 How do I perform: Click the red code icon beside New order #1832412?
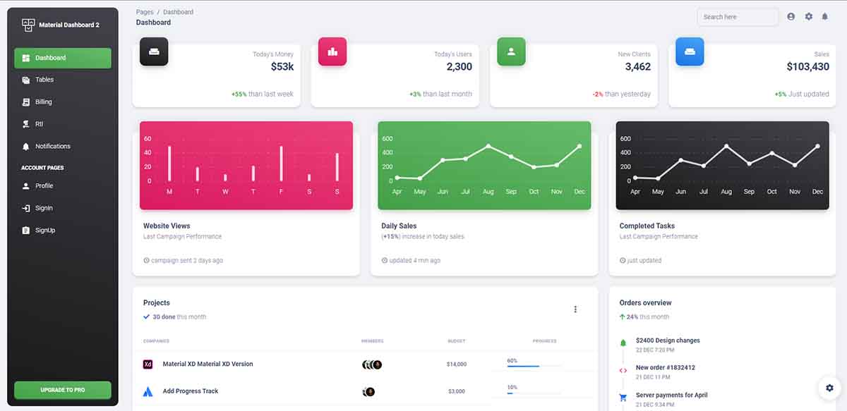click(624, 369)
